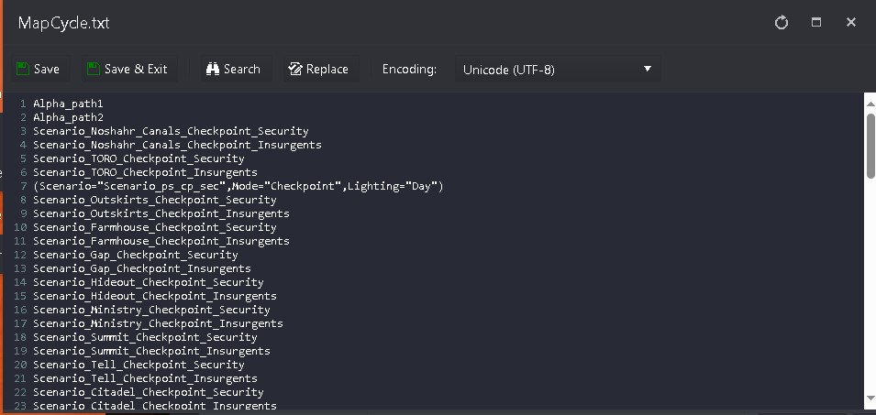Click line Alpha_path1

pos(68,104)
